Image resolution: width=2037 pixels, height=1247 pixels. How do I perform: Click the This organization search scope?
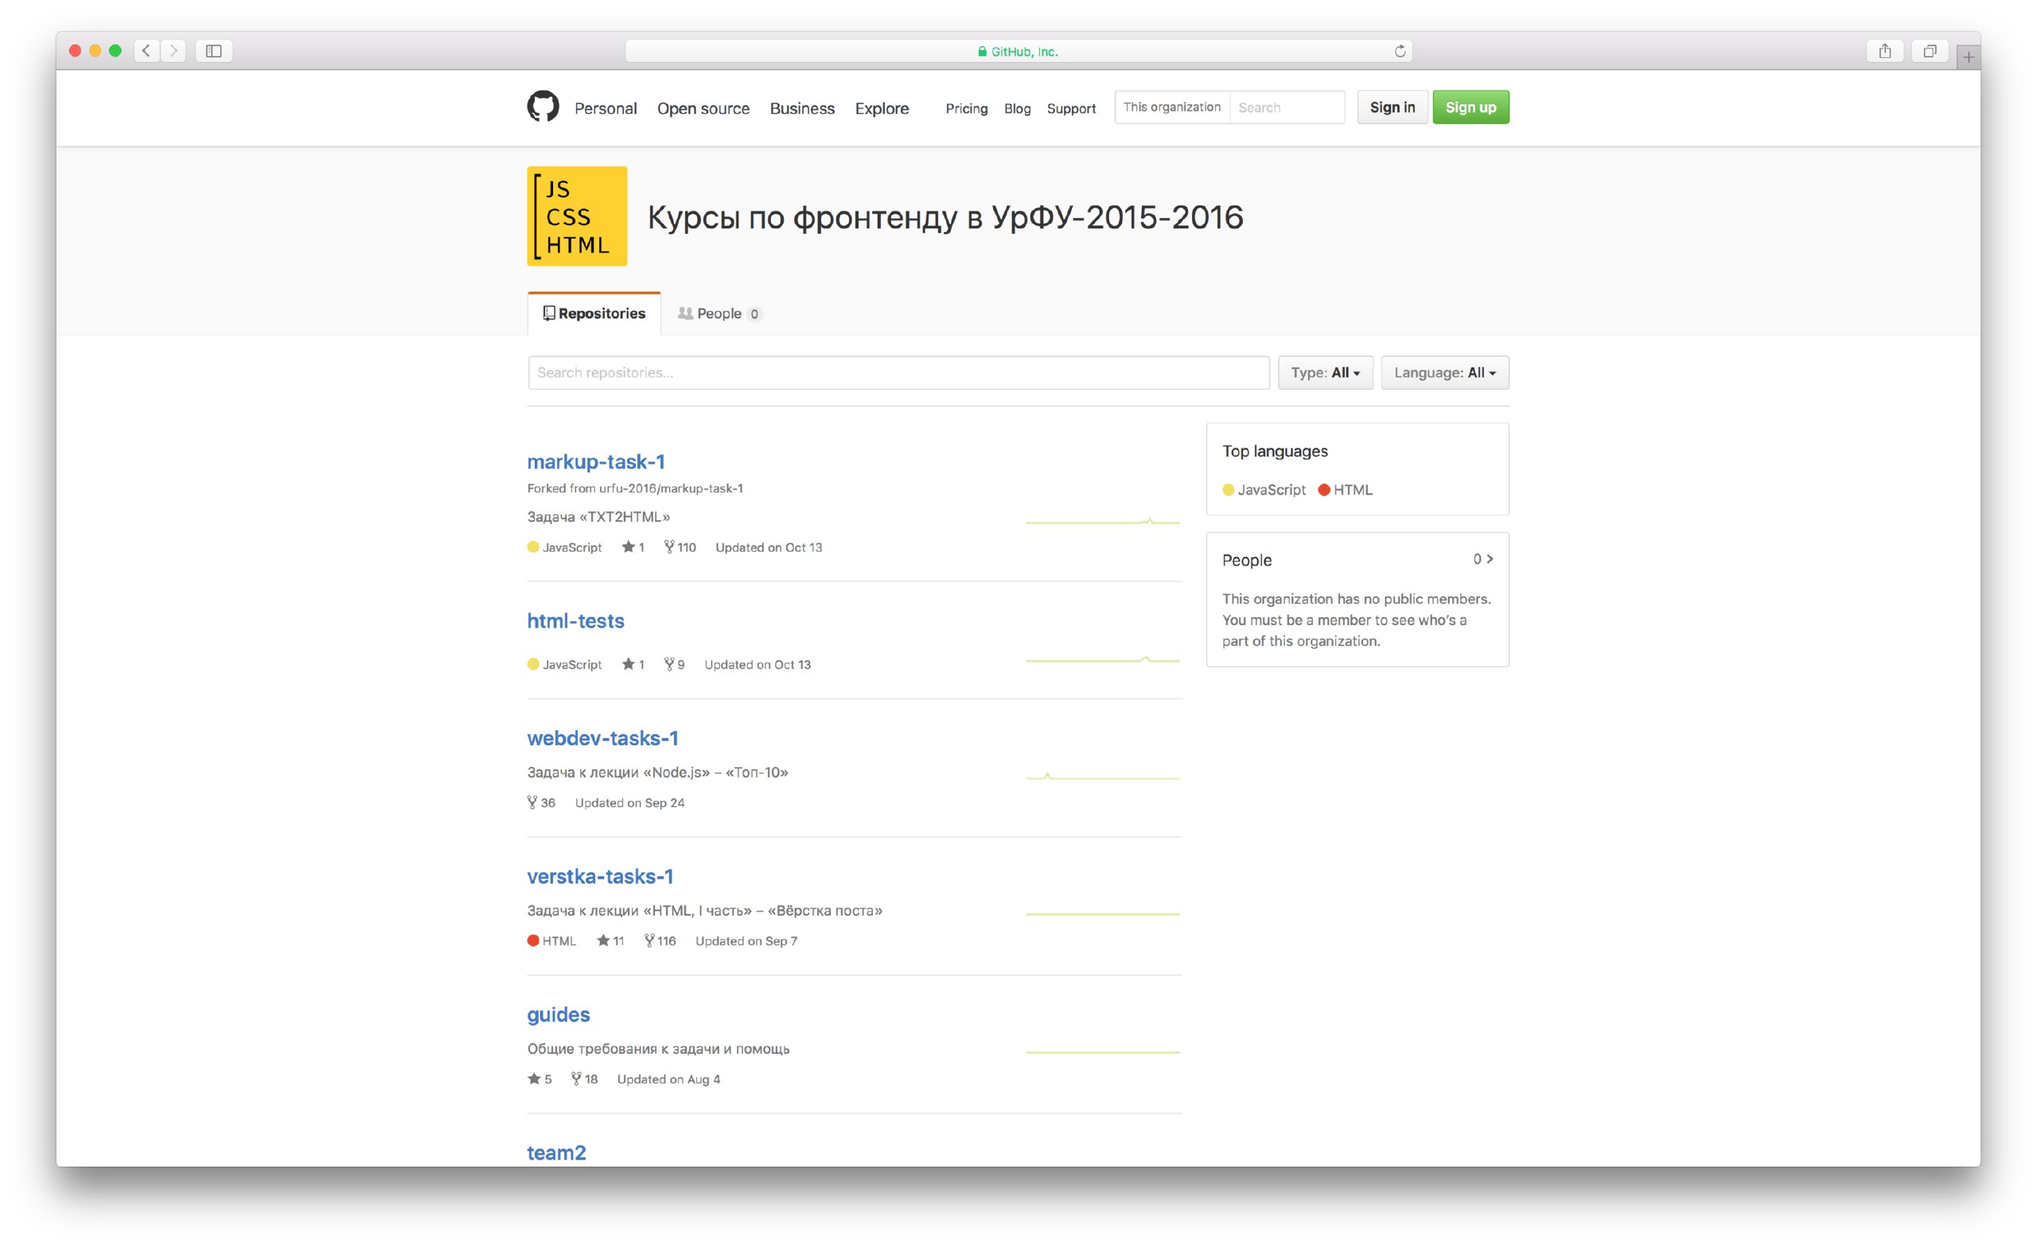[x=1171, y=107]
